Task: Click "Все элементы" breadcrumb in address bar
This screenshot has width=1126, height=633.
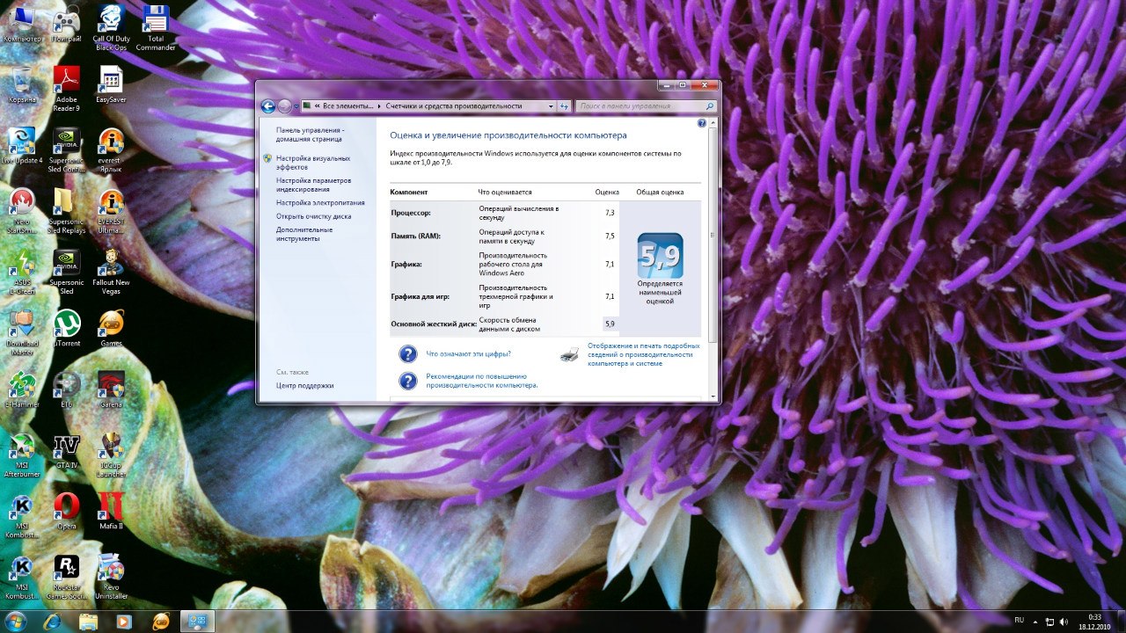Action: (x=347, y=106)
